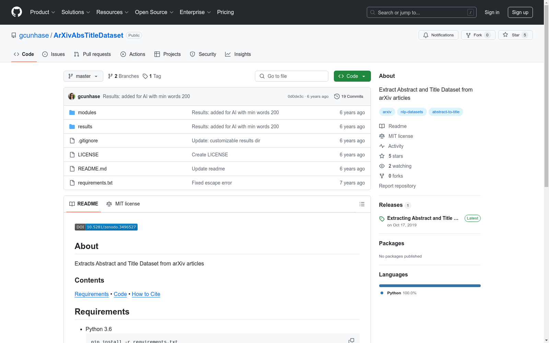
Task: Click the .gitignore file icon
Action: [72, 141]
